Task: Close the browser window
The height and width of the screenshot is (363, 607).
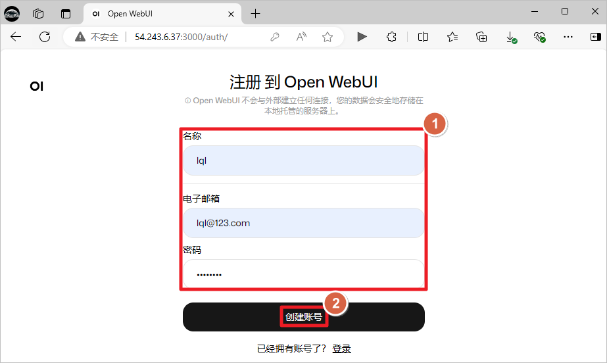Action: pyautogui.click(x=595, y=12)
